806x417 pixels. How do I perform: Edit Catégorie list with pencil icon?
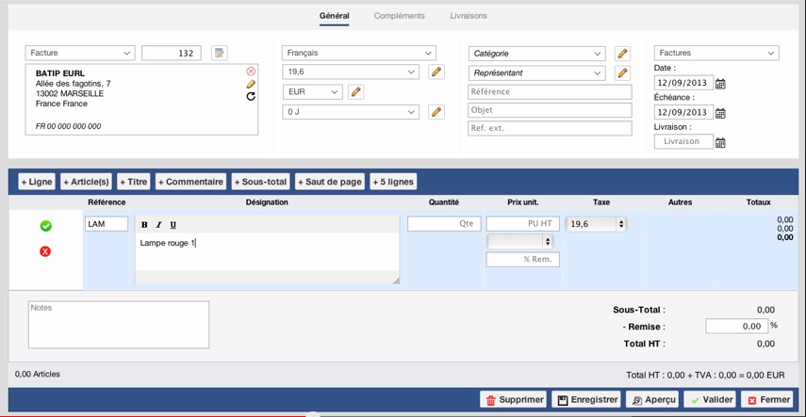(622, 54)
